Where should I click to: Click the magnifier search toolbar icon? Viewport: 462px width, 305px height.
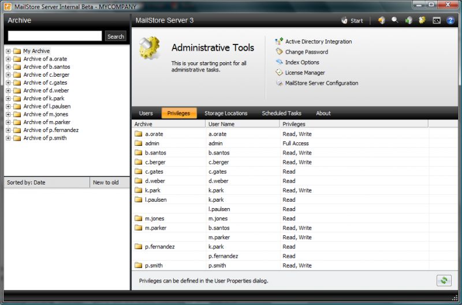[395, 20]
